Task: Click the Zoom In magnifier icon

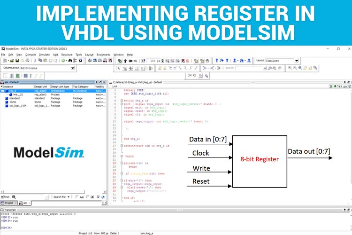Action: [290, 68]
